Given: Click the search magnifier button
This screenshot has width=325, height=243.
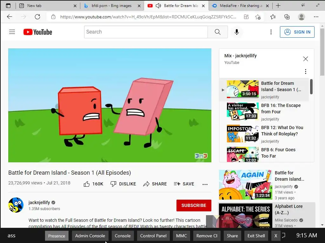Looking at the screenshot, I should pos(218,32).
